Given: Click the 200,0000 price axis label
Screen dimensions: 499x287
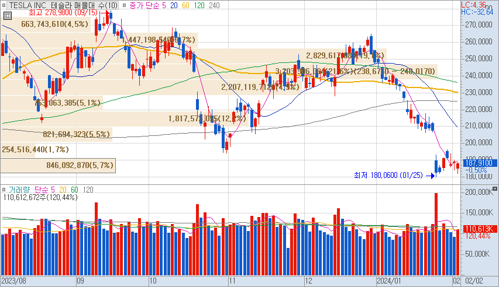Looking at the screenshot, I should click(x=479, y=142).
